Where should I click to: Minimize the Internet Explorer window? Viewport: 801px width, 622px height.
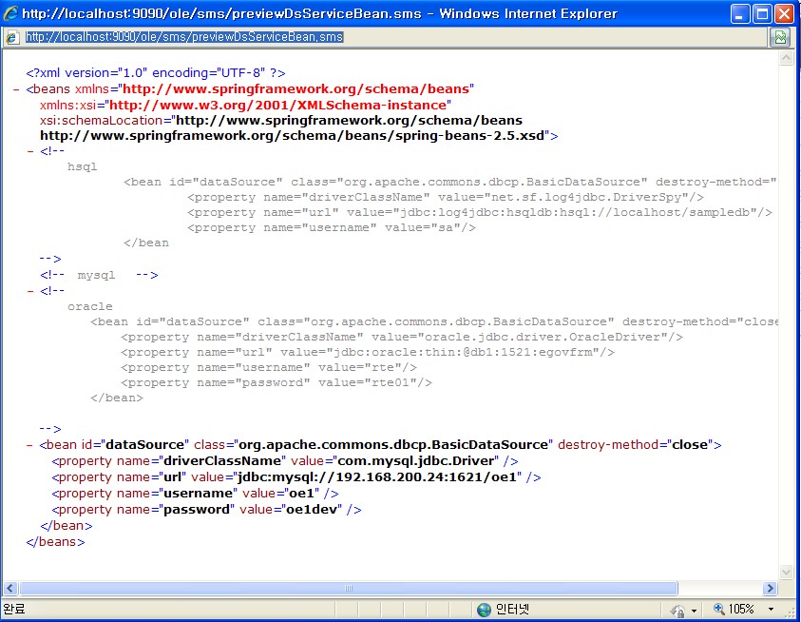[740, 14]
